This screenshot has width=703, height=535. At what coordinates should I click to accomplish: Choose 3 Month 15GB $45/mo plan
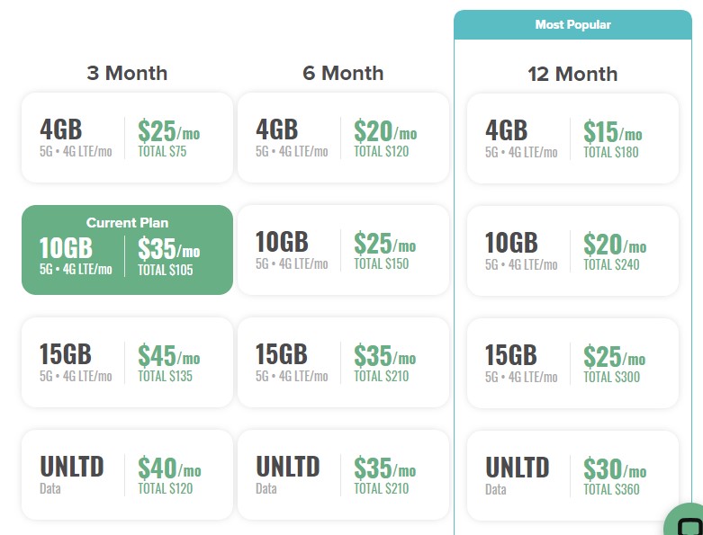(x=127, y=362)
